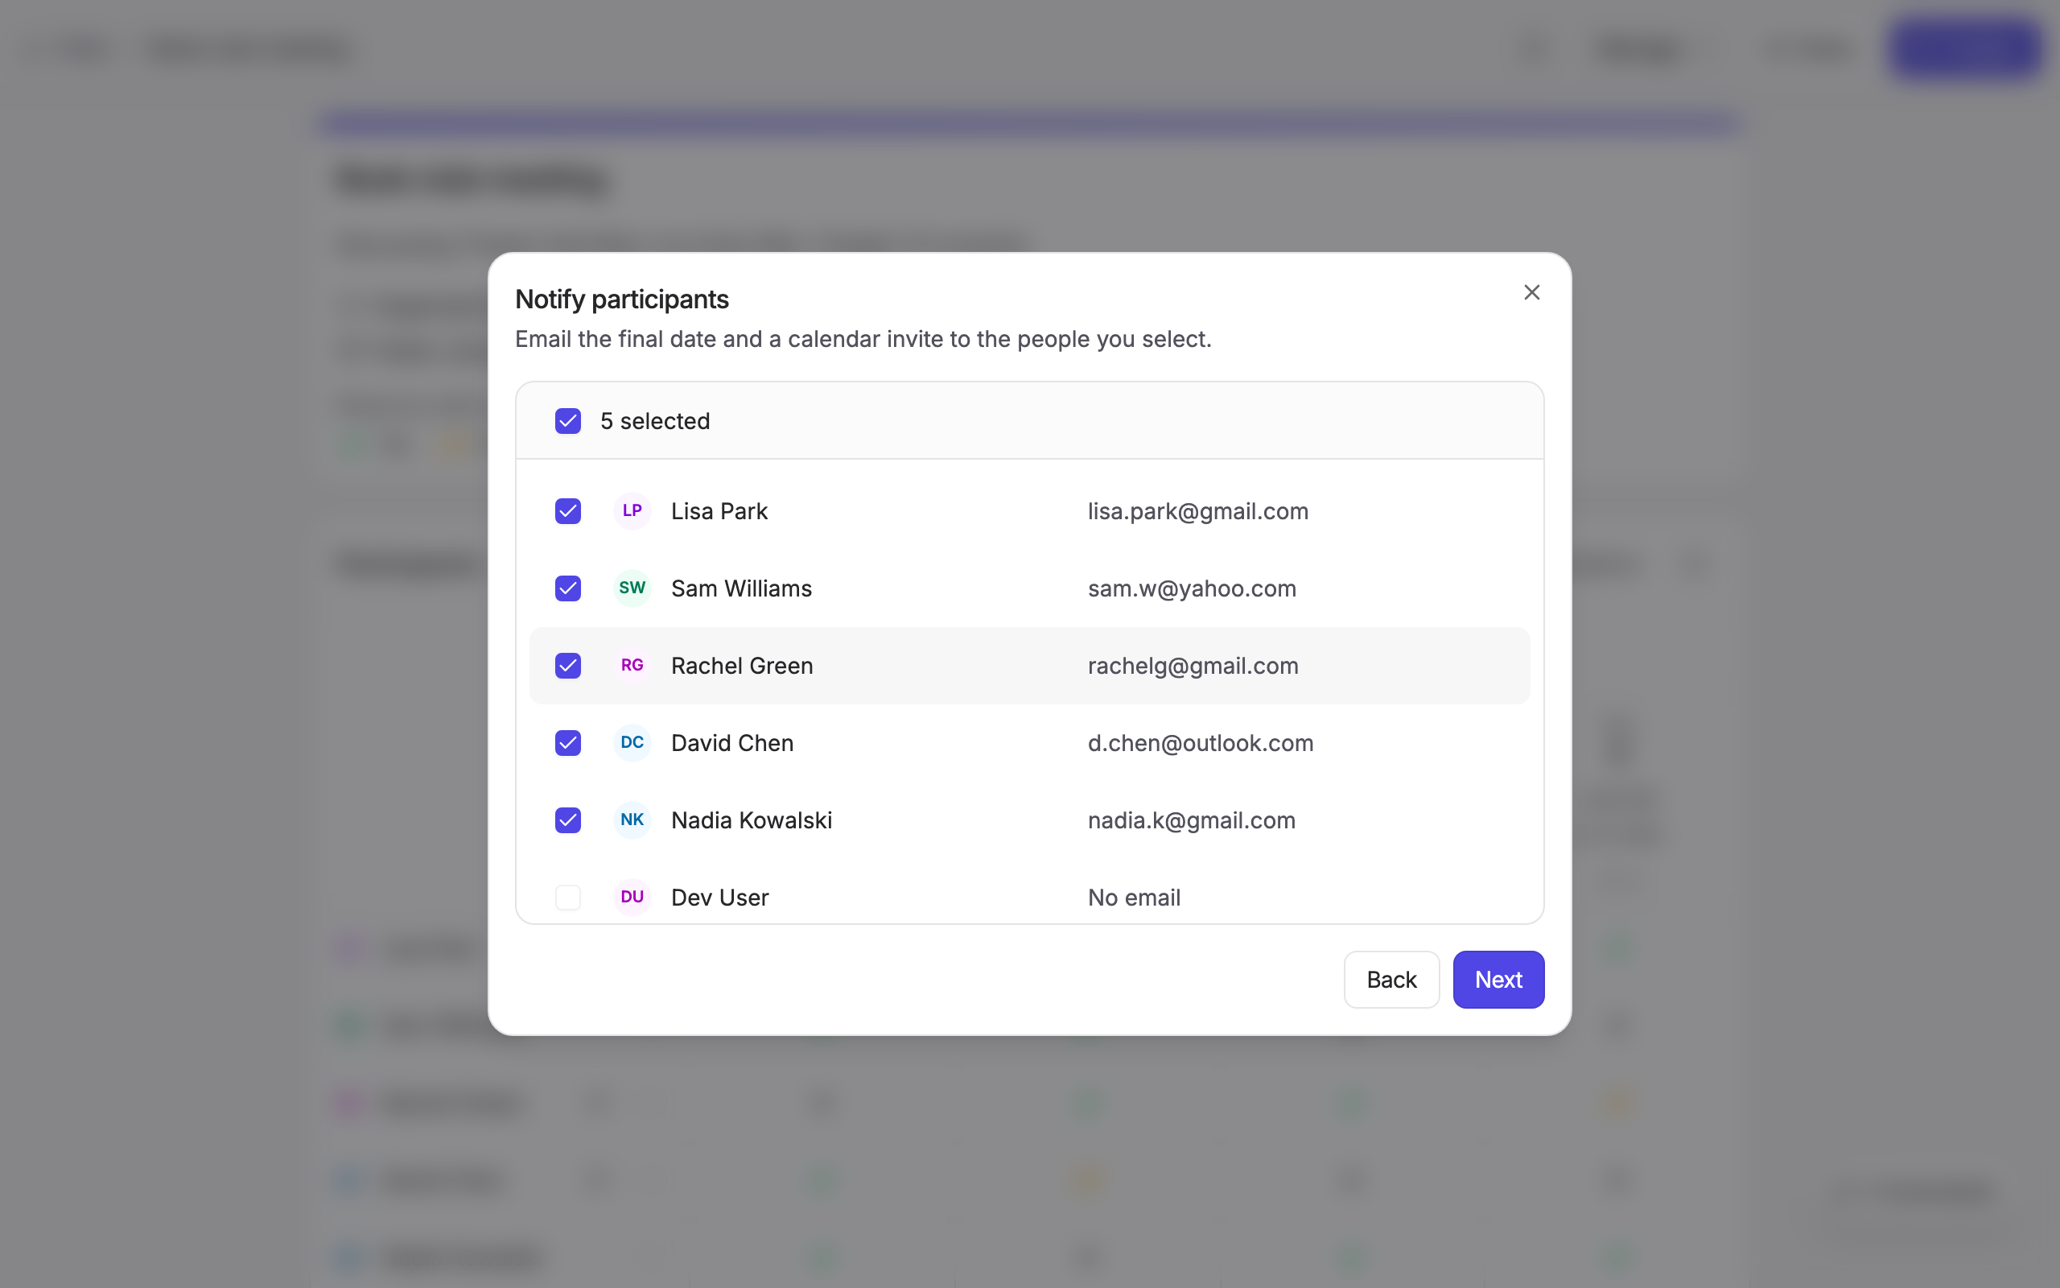Click the LP avatar icon

pos(632,511)
